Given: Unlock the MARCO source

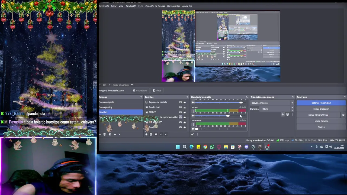Looking at the screenshot, I should click(185, 112).
